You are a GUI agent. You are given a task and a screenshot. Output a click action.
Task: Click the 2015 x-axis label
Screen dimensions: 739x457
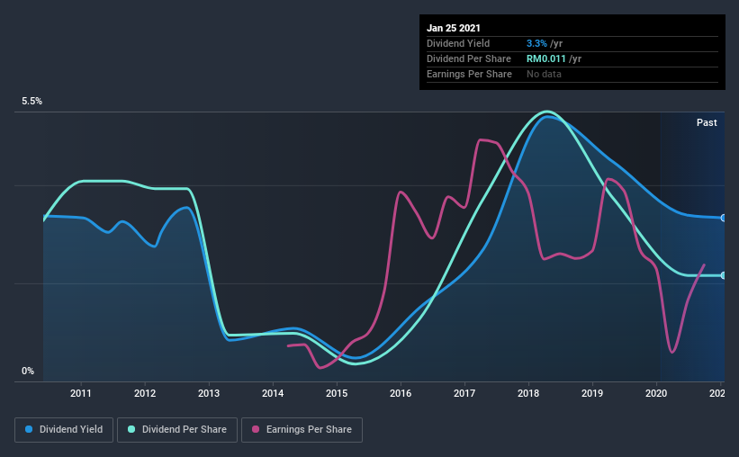click(x=337, y=393)
